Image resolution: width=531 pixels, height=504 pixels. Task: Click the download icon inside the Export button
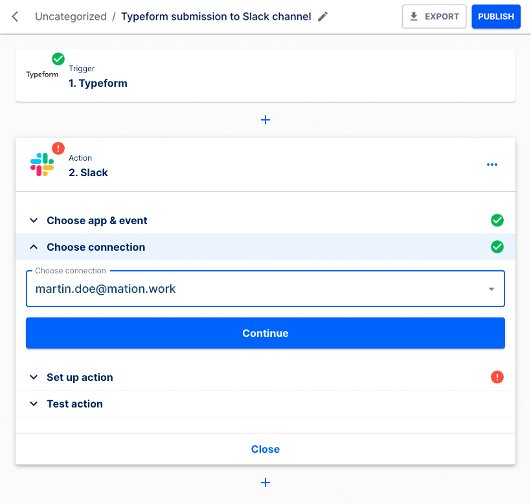(x=415, y=16)
